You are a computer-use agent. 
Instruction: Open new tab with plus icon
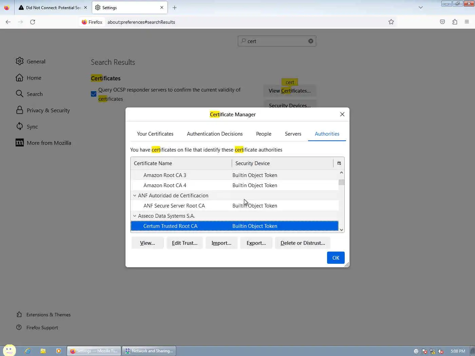(174, 7)
